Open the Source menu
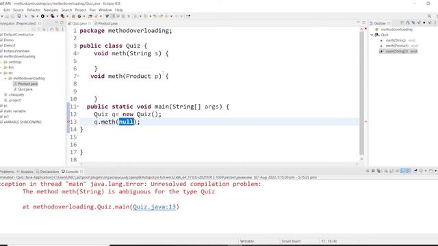 (x=18, y=10)
